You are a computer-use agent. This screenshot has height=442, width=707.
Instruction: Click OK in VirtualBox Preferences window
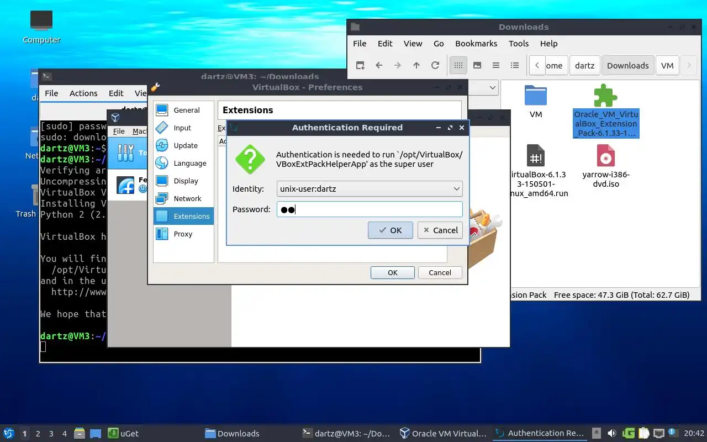pyautogui.click(x=393, y=272)
